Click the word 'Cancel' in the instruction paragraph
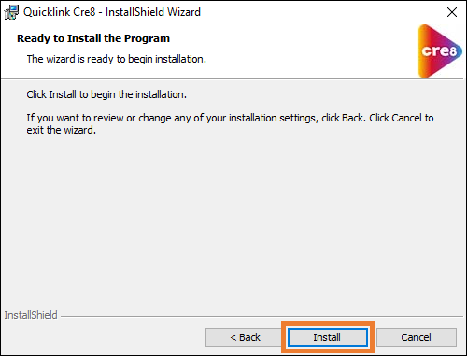The height and width of the screenshot is (356, 467). tap(406, 118)
